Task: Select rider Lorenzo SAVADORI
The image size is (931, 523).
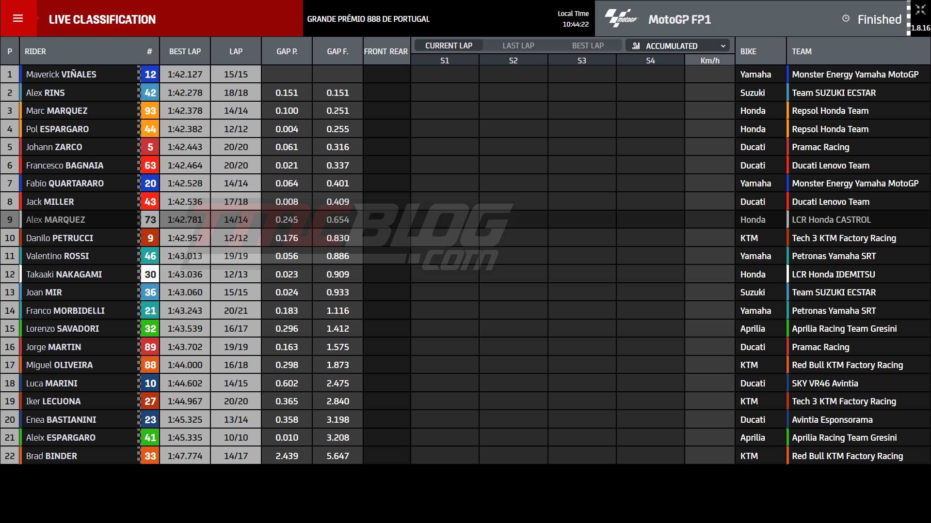Action: point(63,329)
